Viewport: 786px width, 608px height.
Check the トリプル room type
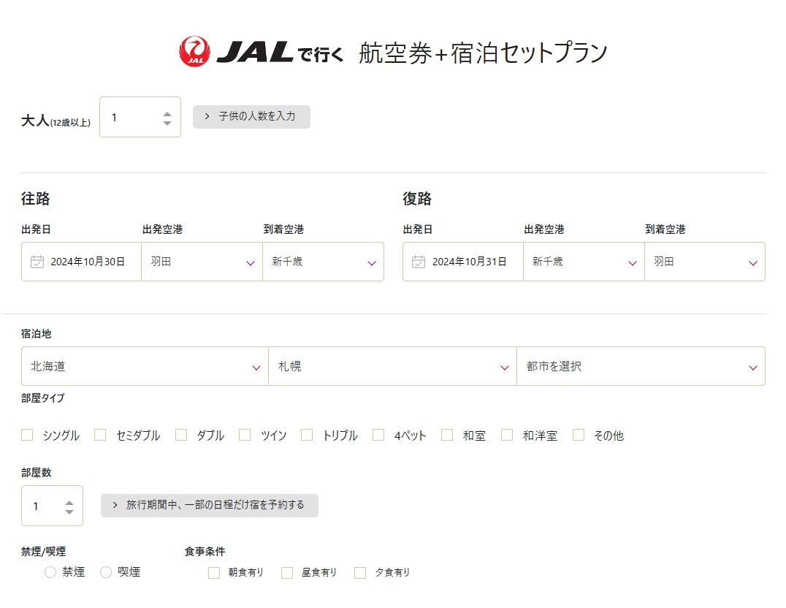coord(307,435)
